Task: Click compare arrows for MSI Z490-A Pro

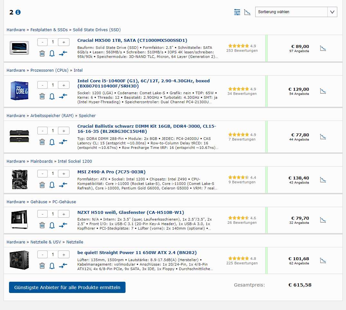Action: (63, 185)
